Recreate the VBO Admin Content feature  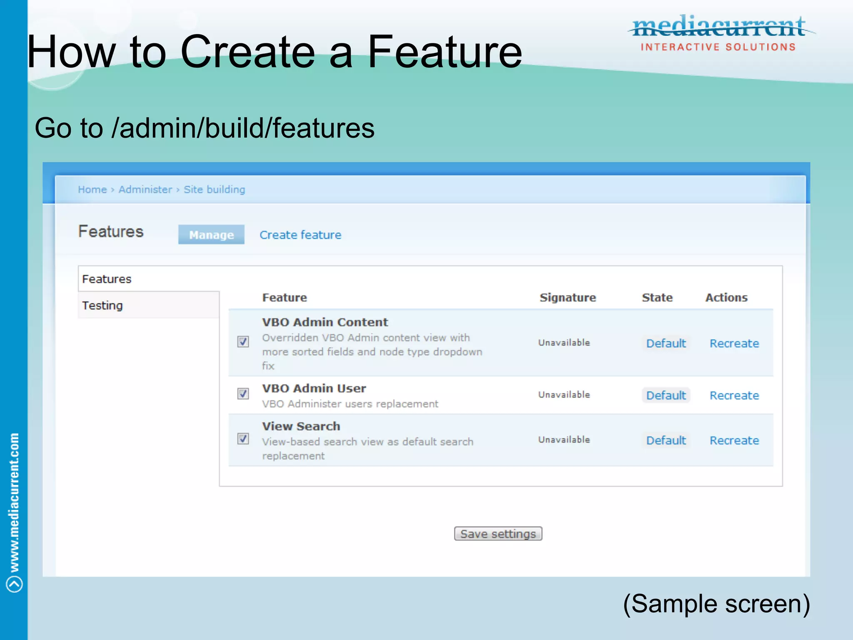734,343
